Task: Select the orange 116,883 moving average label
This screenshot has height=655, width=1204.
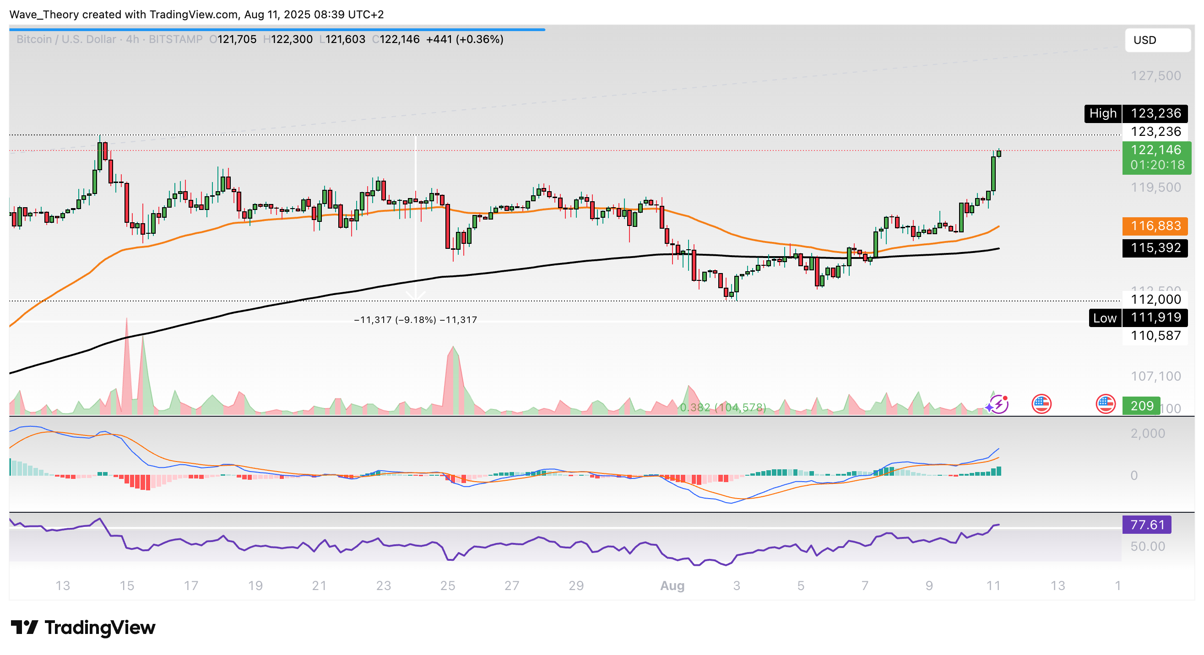Action: 1155,226
